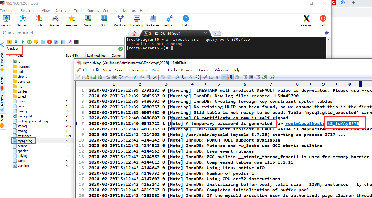Click the browser new tab plus button
This screenshot has height=198, width=372.
pyautogui.click(x=354, y=3)
